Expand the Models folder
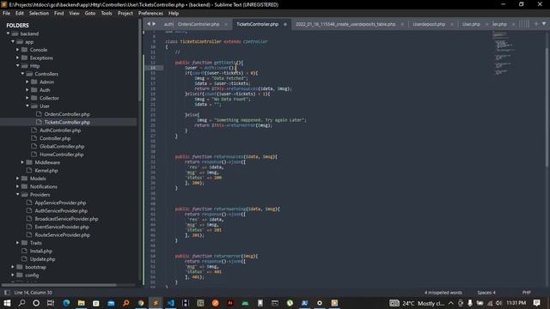The image size is (550, 309). 17,179
